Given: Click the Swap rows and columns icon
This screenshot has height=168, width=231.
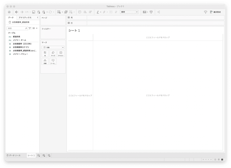Looking at the screenshot, I should [80, 12].
